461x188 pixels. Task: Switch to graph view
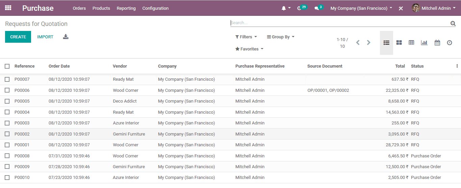pos(424,43)
